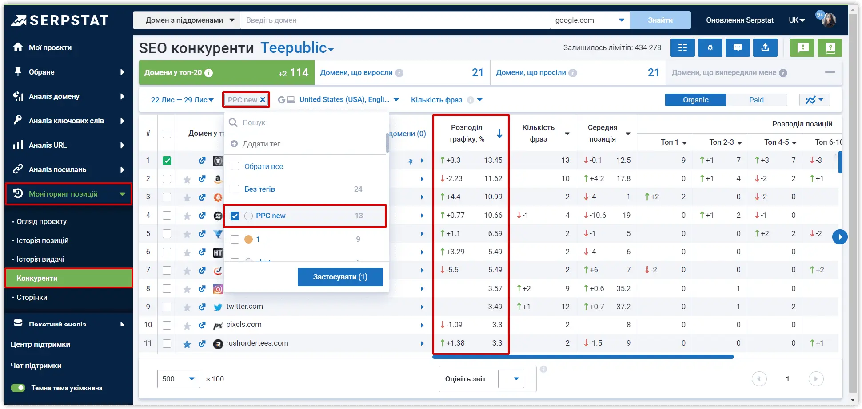This screenshot has height=409, width=862.
Task: Open Оновлення Serpstat link
Action: 740,20
